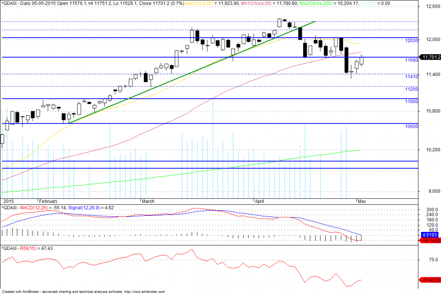Click the 11,400 price axis value

pyautogui.click(x=433, y=75)
